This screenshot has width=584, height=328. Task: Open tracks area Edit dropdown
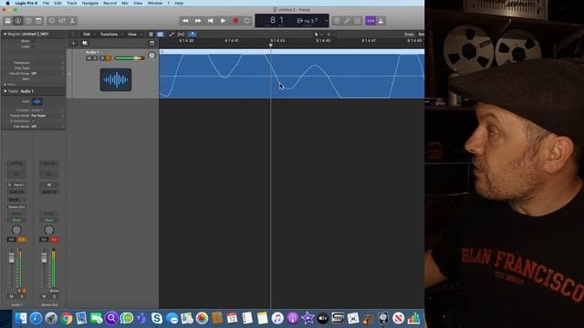click(x=89, y=35)
